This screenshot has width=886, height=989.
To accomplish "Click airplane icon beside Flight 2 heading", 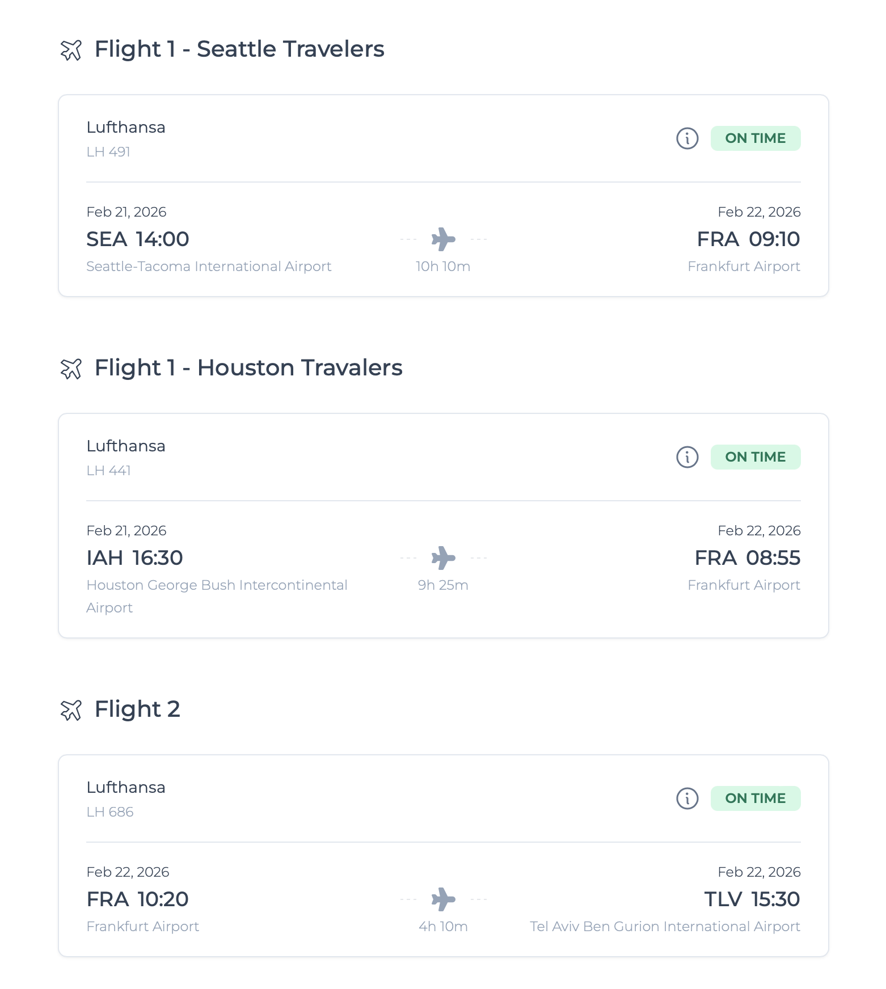I will [71, 710].
